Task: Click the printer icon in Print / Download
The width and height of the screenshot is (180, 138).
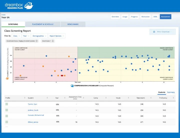Action: pos(154,32)
